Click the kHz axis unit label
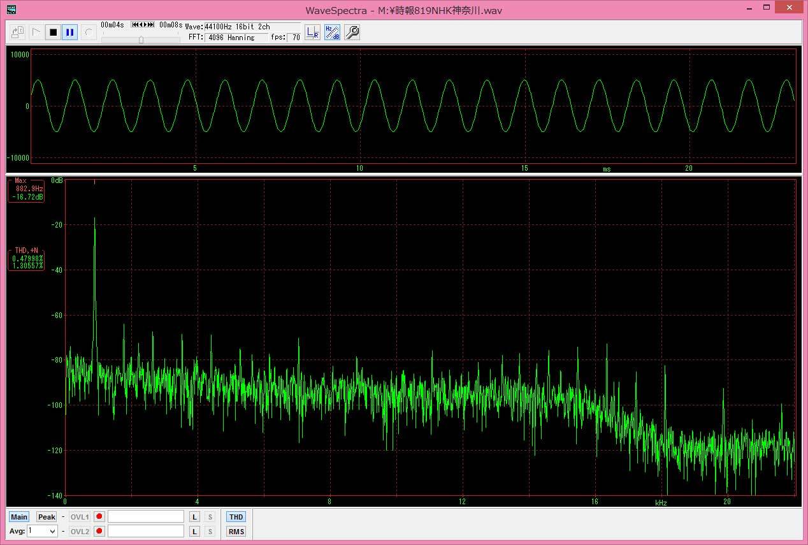The image size is (808, 545). click(x=661, y=503)
